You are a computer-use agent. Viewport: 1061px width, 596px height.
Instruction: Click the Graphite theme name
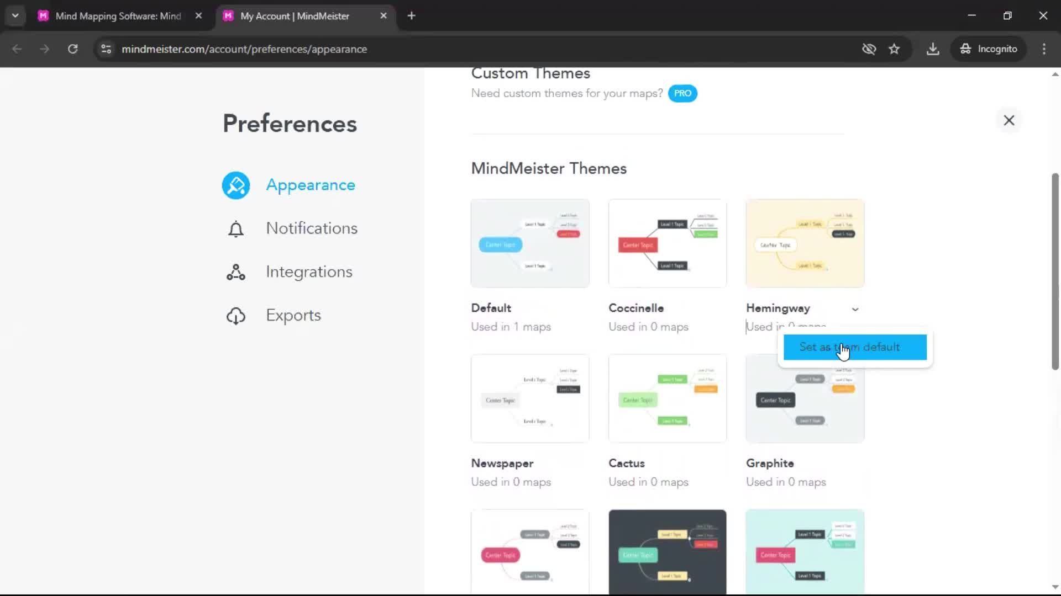point(770,464)
